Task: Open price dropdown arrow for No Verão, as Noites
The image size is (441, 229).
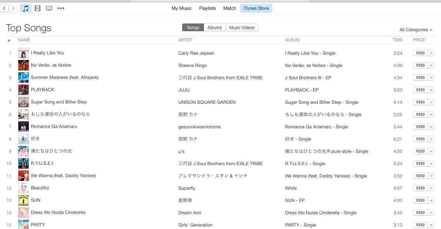Action: [x=431, y=65]
